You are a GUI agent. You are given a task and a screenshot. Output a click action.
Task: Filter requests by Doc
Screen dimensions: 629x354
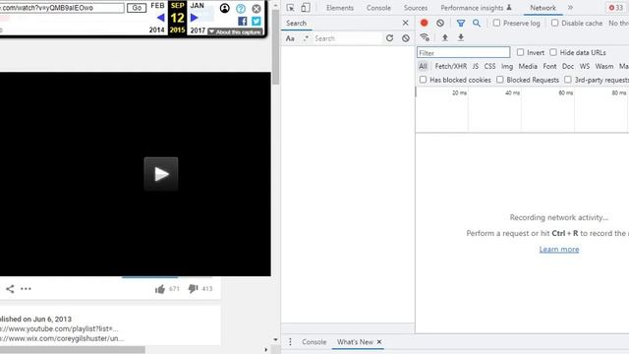coord(568,66)
